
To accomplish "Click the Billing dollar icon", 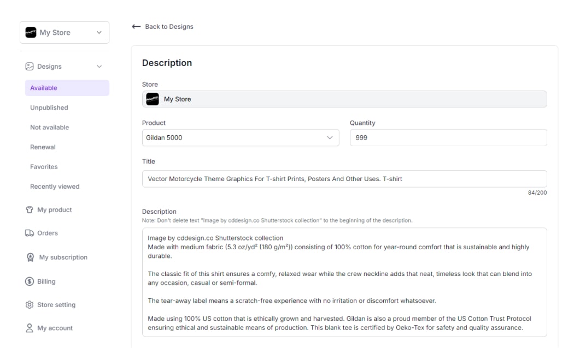I will pyautogui.click(x=30, y=281).
